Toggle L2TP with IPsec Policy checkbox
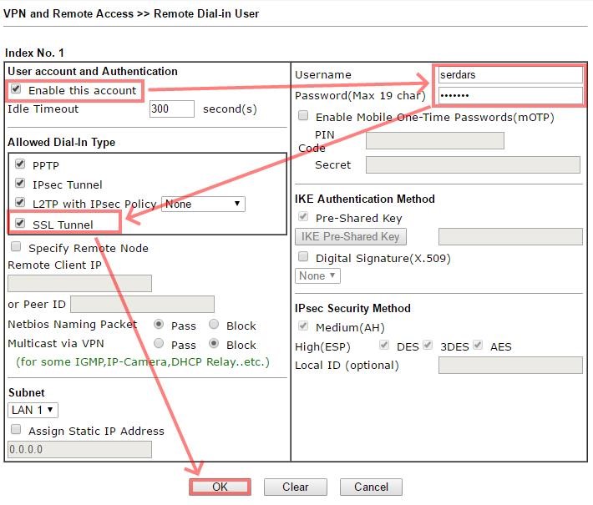The height and width of the screenshot is (505, 593). point(21,203)
